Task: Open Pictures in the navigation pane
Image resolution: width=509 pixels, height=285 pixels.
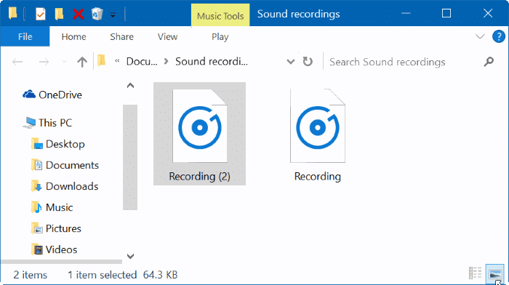Action: [56, 228]
